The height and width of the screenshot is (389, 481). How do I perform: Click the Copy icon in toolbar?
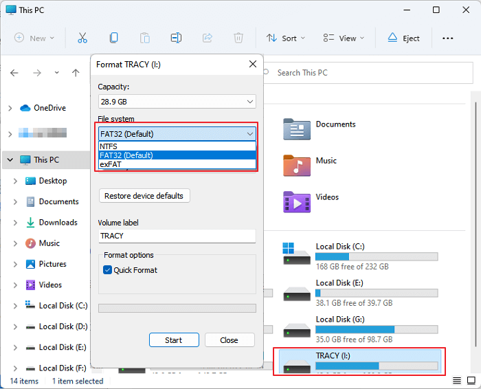[x=113, y=38]
